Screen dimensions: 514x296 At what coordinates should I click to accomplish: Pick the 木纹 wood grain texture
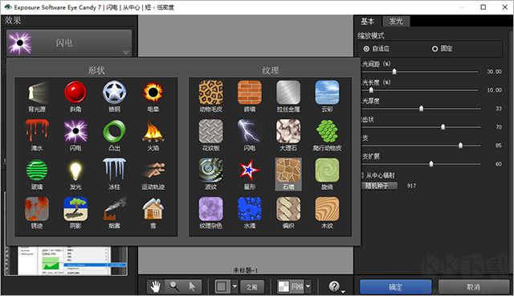(x=327, y=213)
